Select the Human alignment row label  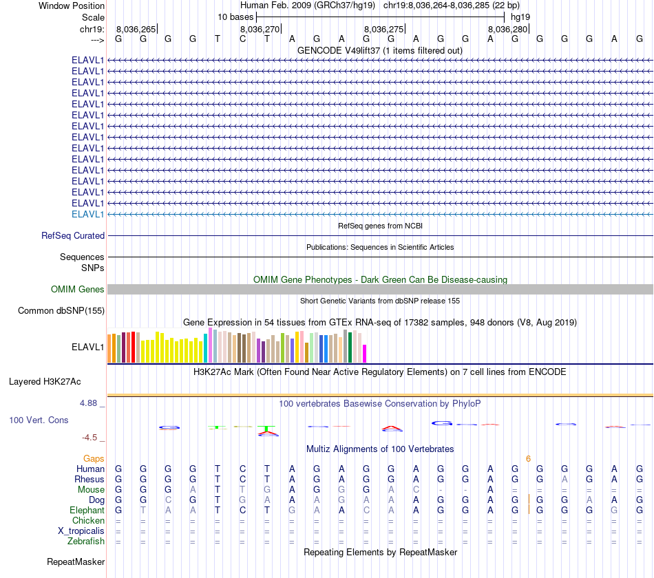tap(90, 469)
